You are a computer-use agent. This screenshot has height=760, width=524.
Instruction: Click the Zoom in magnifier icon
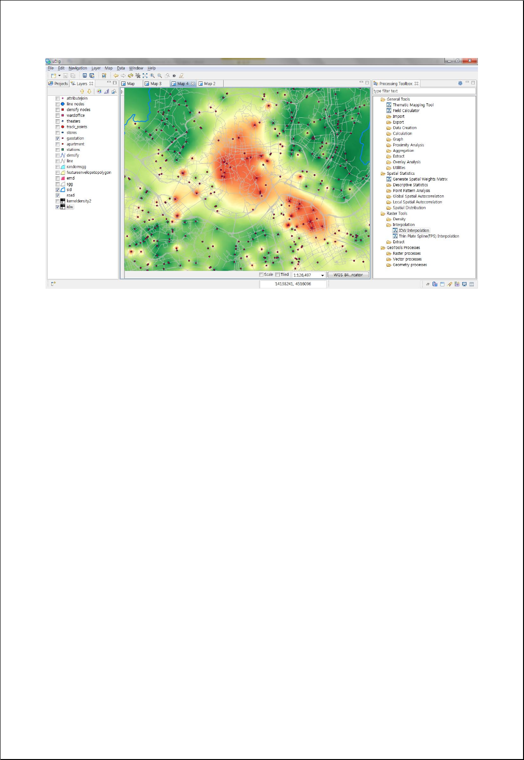152,76
